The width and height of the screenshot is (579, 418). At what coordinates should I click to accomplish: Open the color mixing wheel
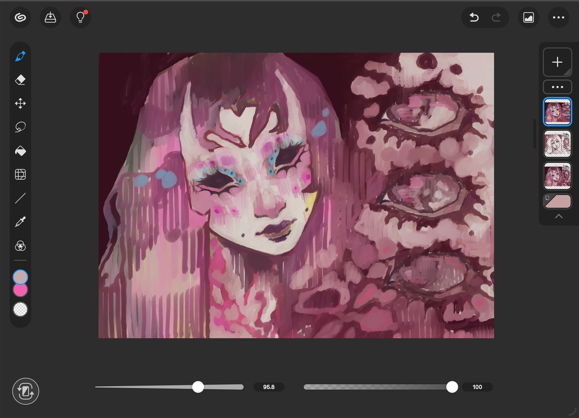point(20,246)
